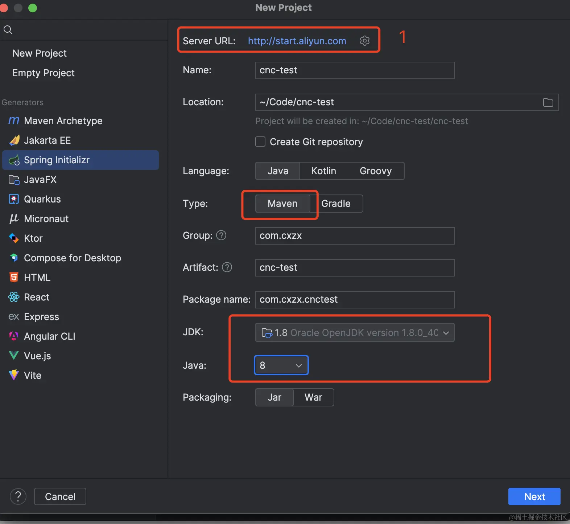Click the Maven Archetype icon
The width and height of the screenshot is (570, 524).
point(14,120)
